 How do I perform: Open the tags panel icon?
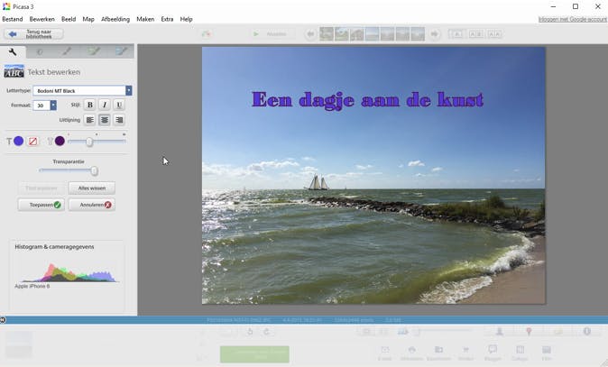pyautogui.click(x=558, y=331)
